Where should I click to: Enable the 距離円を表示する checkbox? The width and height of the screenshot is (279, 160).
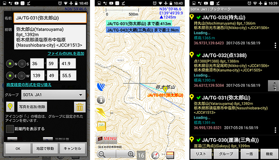10,129
